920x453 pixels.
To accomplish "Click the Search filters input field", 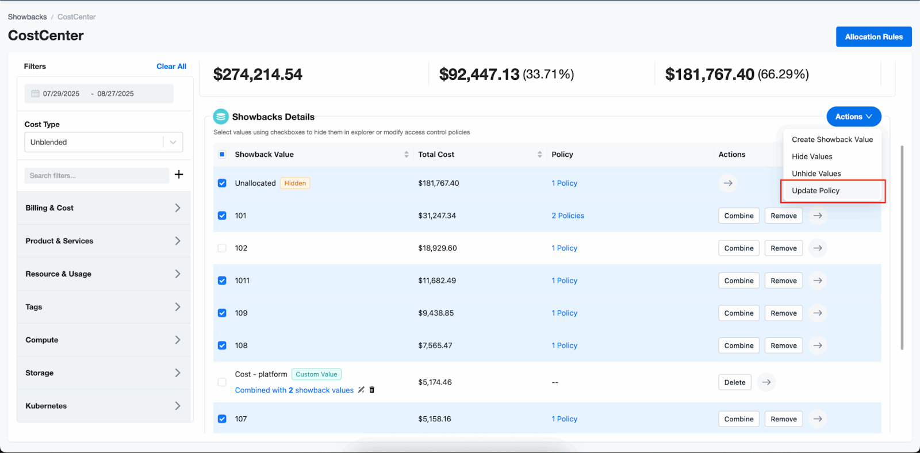I will [97, 176].
